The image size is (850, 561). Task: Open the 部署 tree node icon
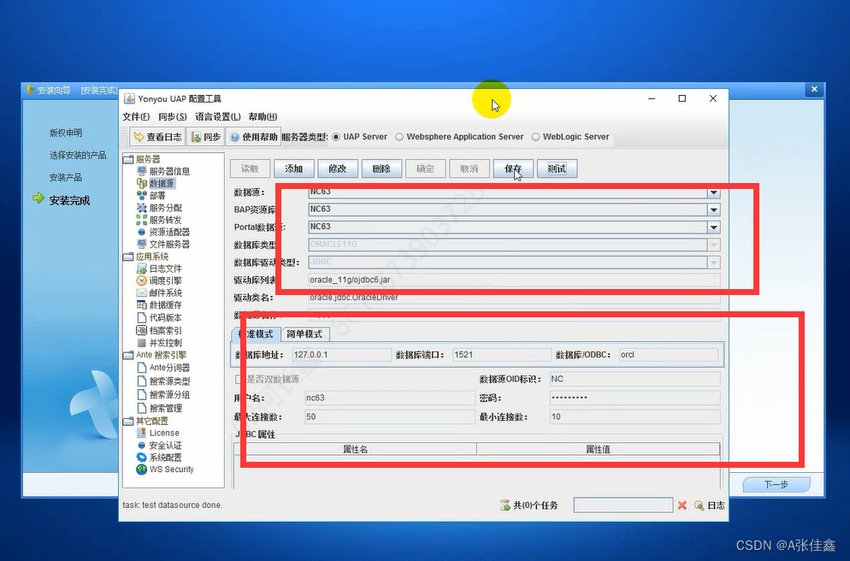point(141,196)
